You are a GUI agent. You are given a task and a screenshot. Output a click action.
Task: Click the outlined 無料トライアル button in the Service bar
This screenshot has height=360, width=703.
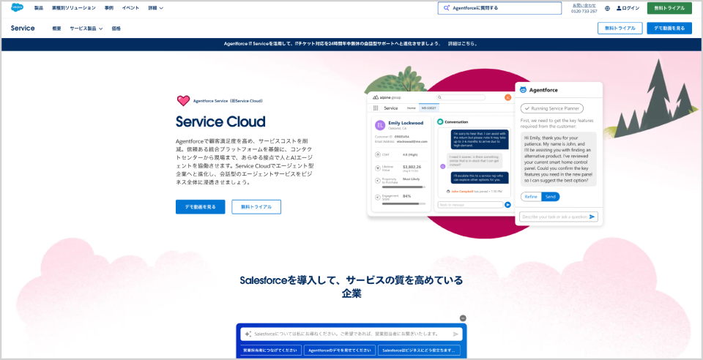[620, 29]
